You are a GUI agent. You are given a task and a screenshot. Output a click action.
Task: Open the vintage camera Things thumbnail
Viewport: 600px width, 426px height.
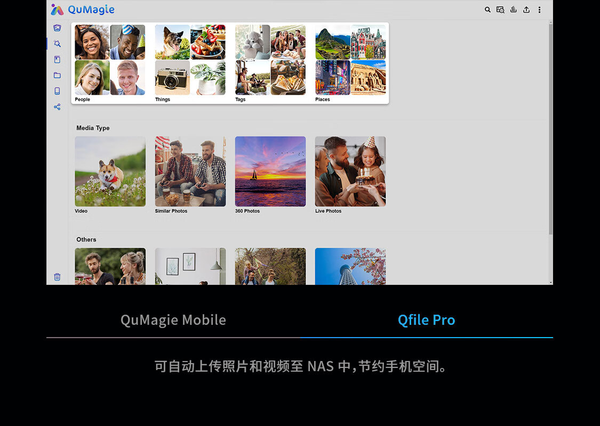(172, 77)
